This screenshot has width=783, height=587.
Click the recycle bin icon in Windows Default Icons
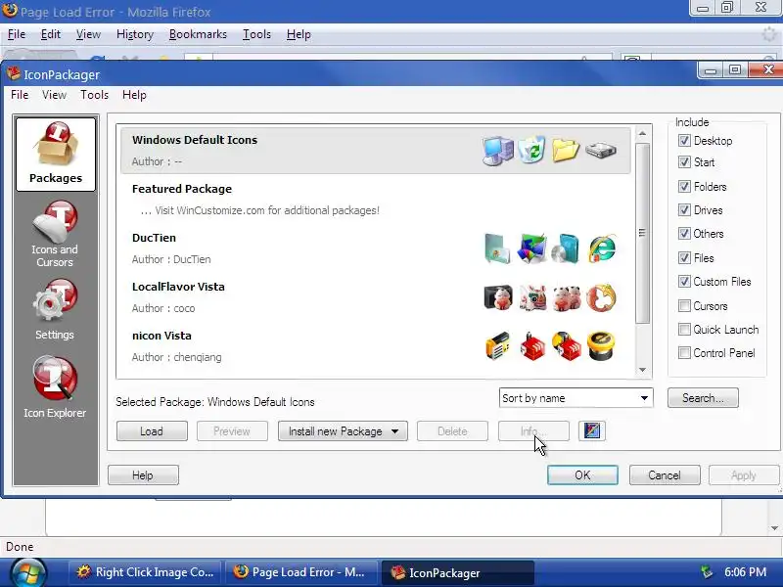(531, 150)
